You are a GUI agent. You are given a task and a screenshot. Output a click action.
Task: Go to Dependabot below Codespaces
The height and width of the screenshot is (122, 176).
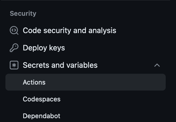click(x=41, y=116)
